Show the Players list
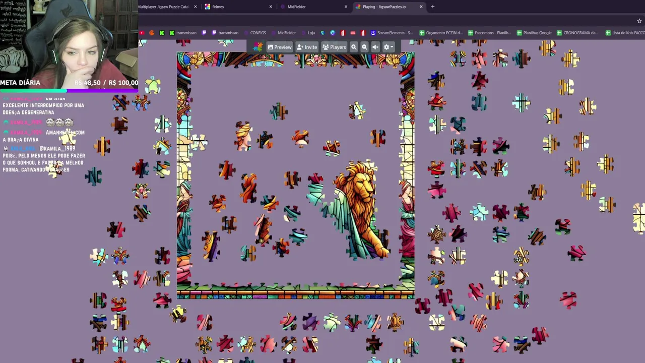Viewport: 645px width, 363px height. point(334,47)
